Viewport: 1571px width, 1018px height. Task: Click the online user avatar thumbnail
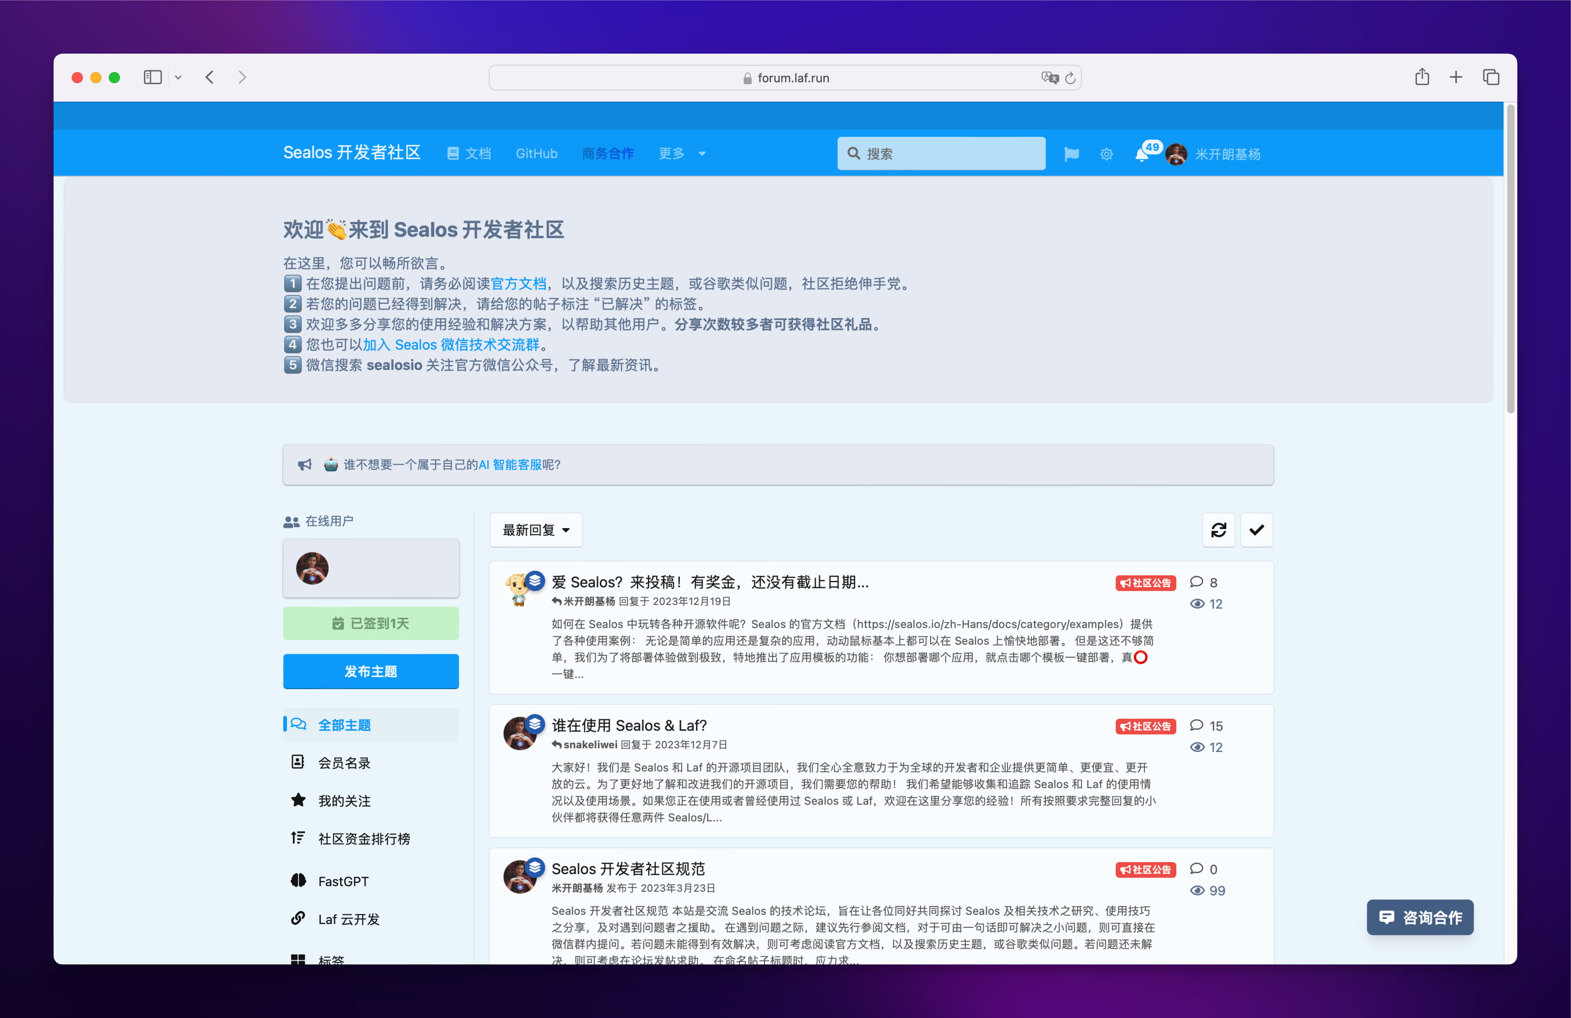click(x=312, y=568)
